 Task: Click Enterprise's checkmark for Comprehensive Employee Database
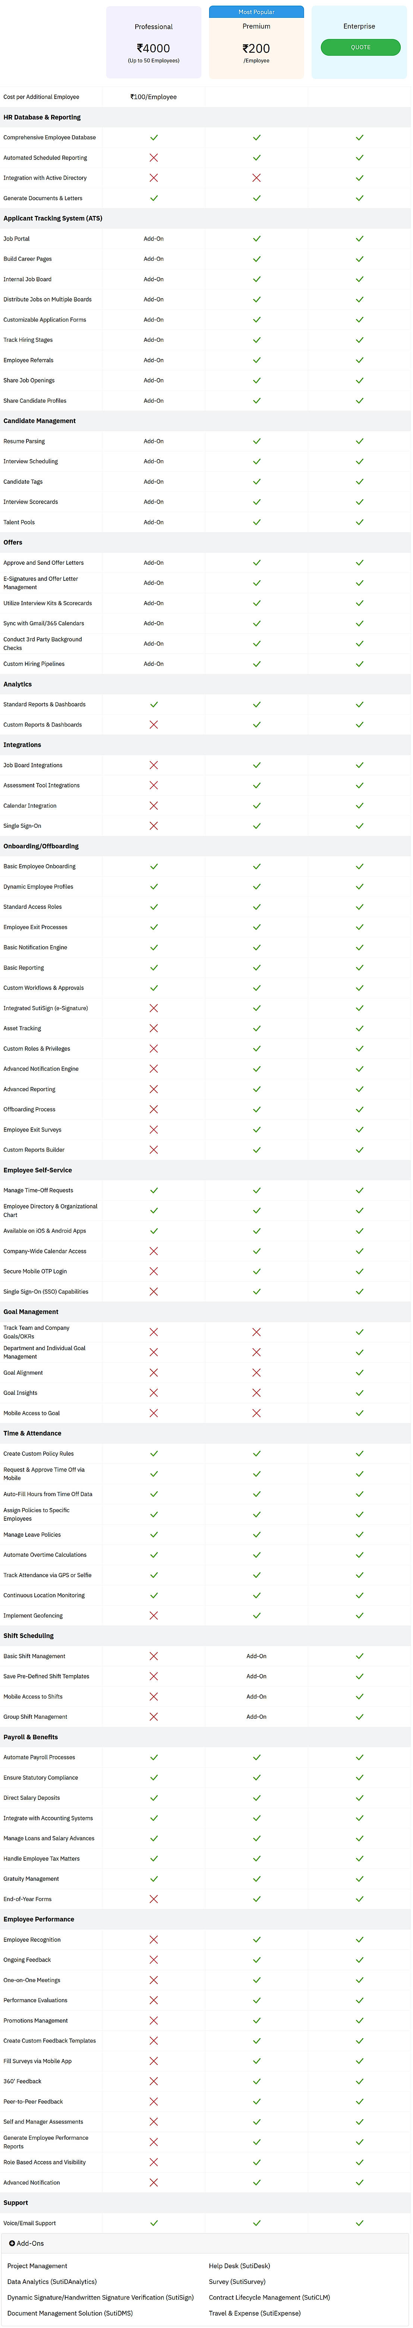[359, 137]
